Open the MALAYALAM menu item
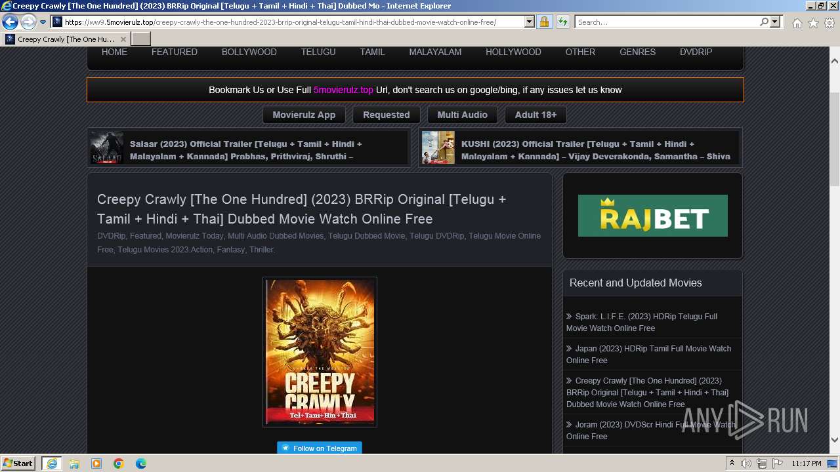840x472 pixels. pyautogui.click(x=435, y=52)
